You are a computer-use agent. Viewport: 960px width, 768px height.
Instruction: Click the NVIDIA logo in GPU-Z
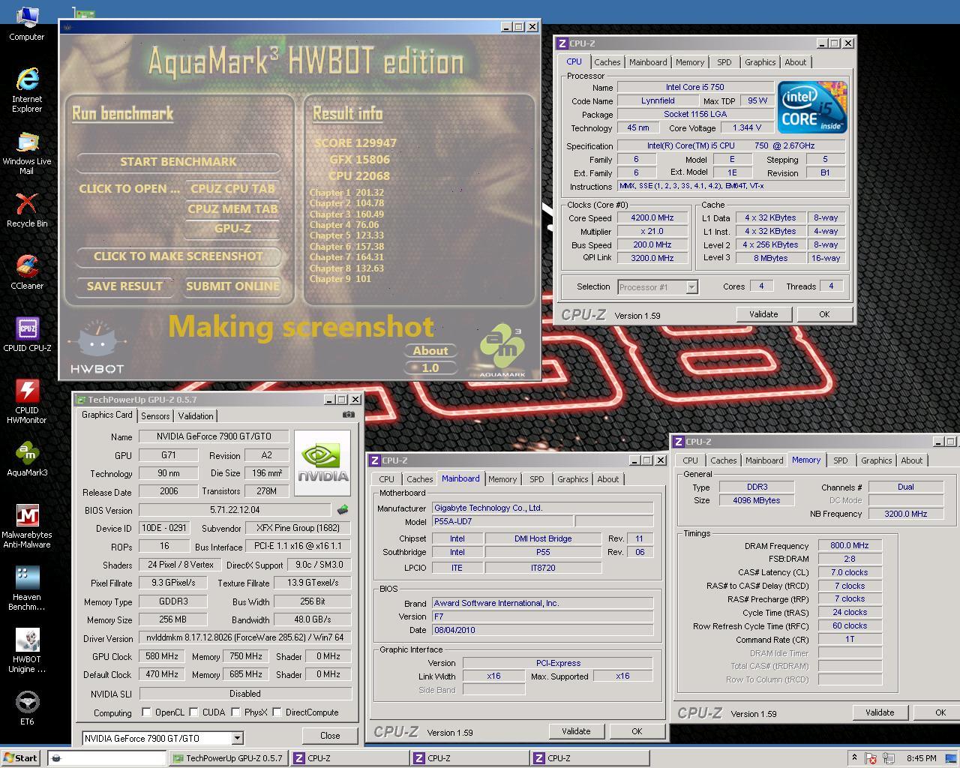[322, 463]
